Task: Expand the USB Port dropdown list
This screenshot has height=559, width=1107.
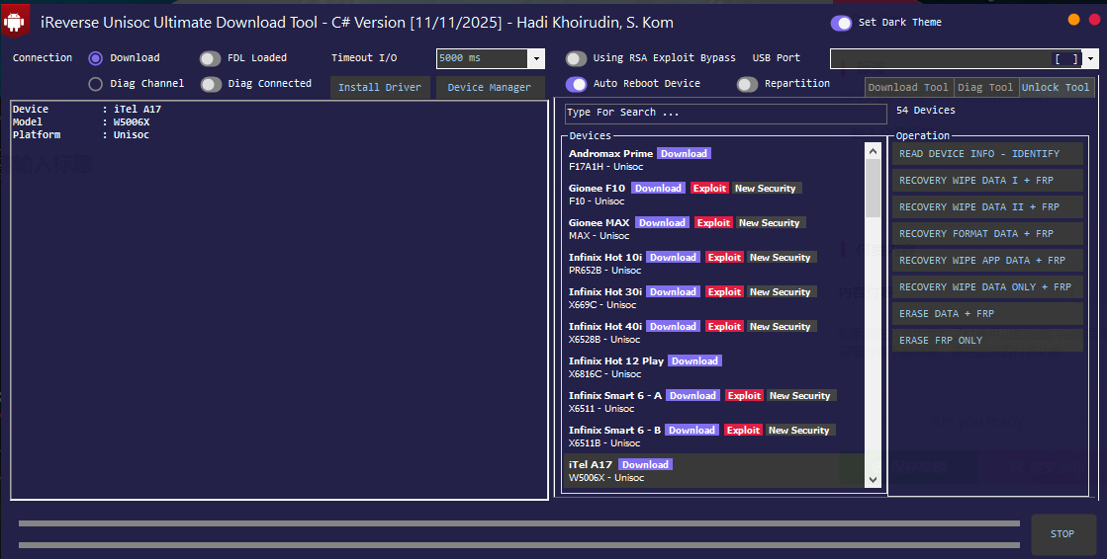Action: coord(1091,58)
